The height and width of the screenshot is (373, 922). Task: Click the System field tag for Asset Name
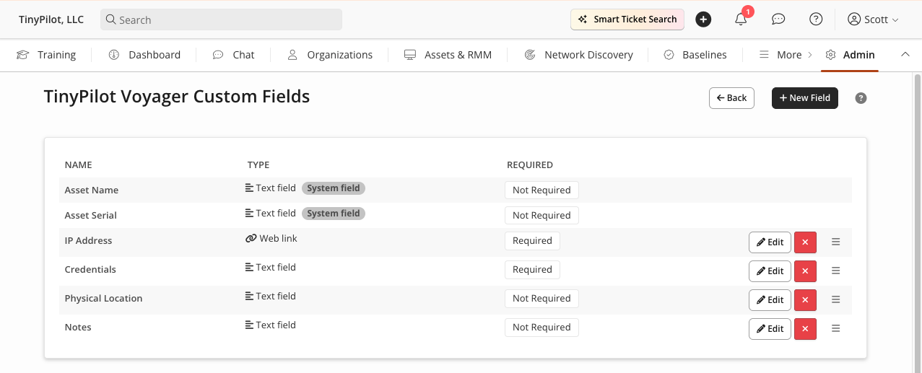[334, 188]
